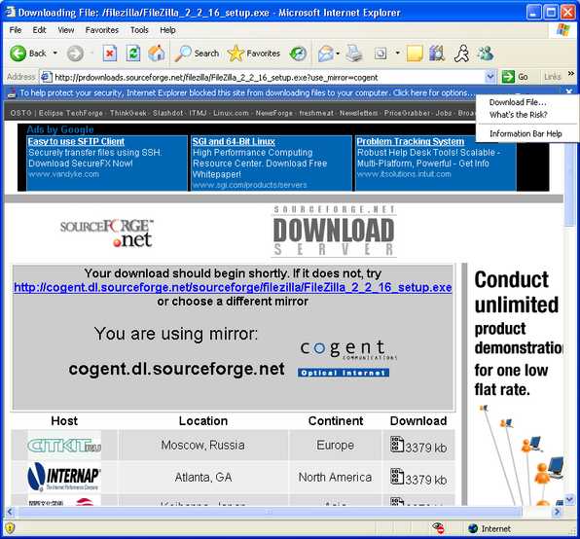Click the Slashdot link in OSTG bar
The image size is (580, 539).
168,113
